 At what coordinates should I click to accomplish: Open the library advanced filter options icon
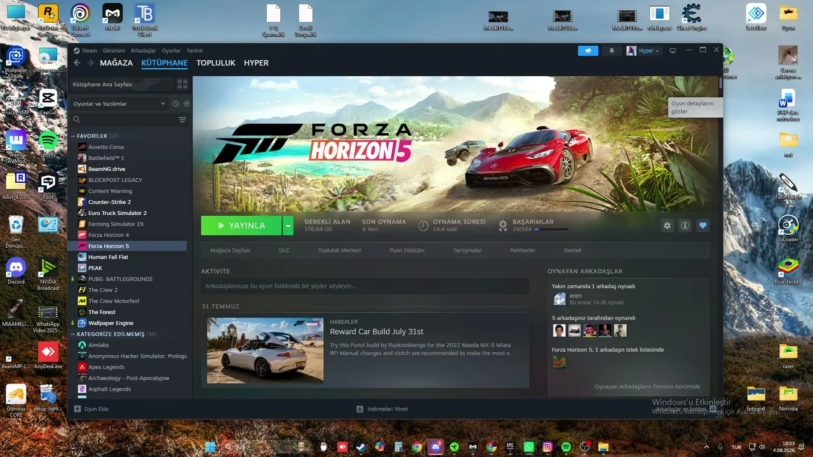point(182,120)
